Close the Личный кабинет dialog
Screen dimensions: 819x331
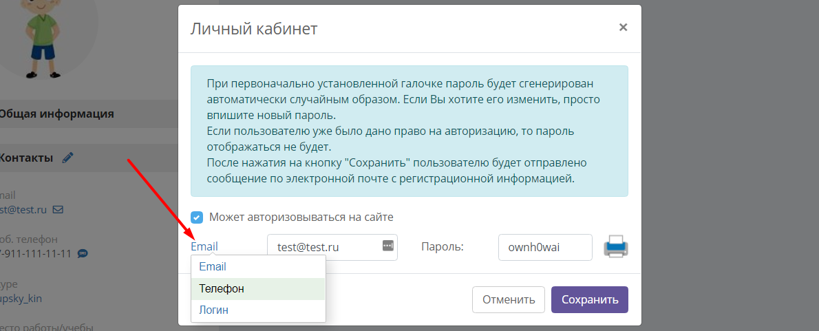623,27
